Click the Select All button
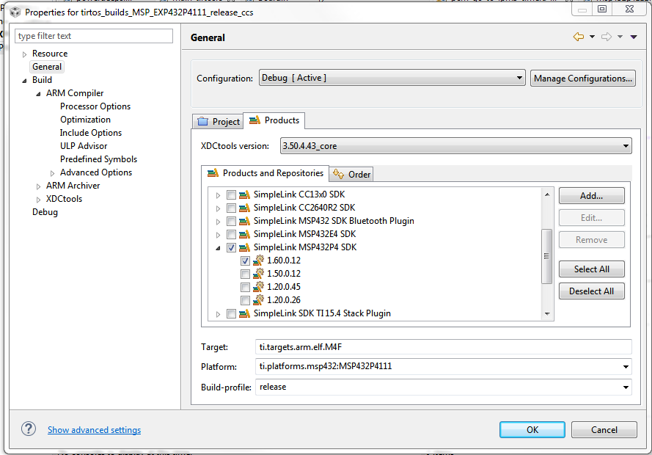 591,269
